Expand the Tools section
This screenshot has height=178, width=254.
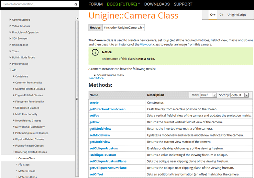10,51
